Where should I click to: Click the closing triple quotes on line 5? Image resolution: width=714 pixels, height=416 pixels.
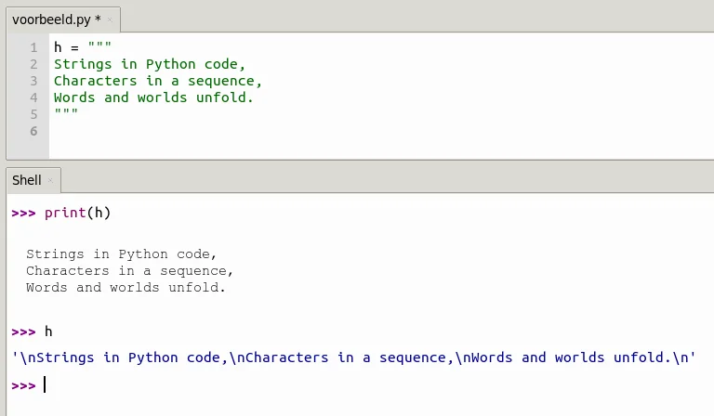[66, 111]
